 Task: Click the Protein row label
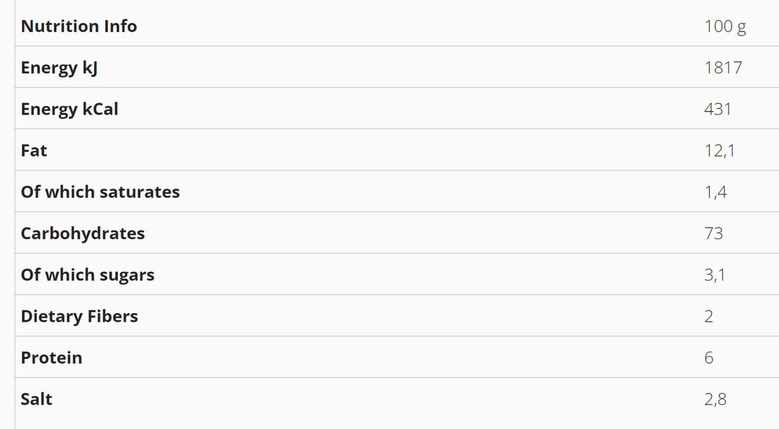coord(51,358)
